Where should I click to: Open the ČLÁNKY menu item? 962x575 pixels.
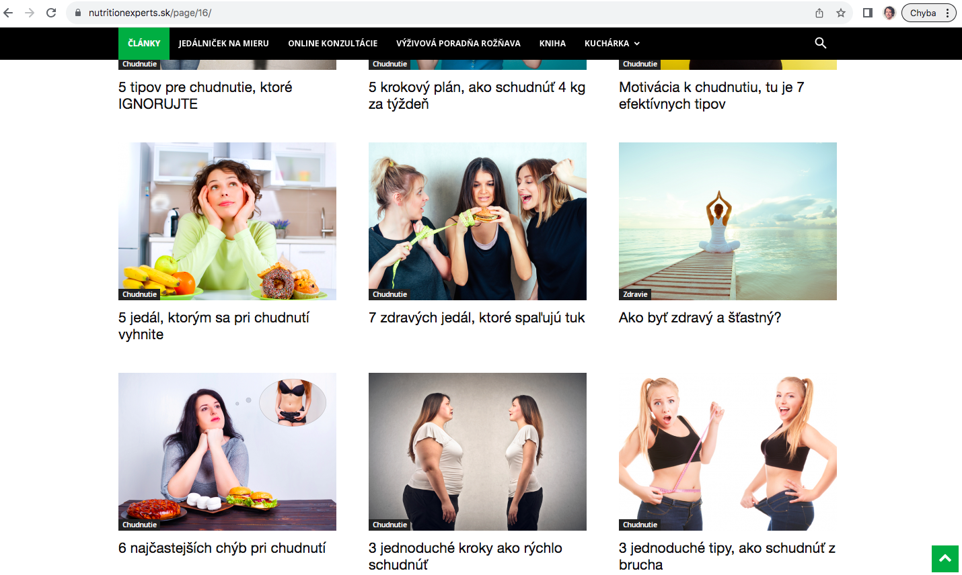144,43
